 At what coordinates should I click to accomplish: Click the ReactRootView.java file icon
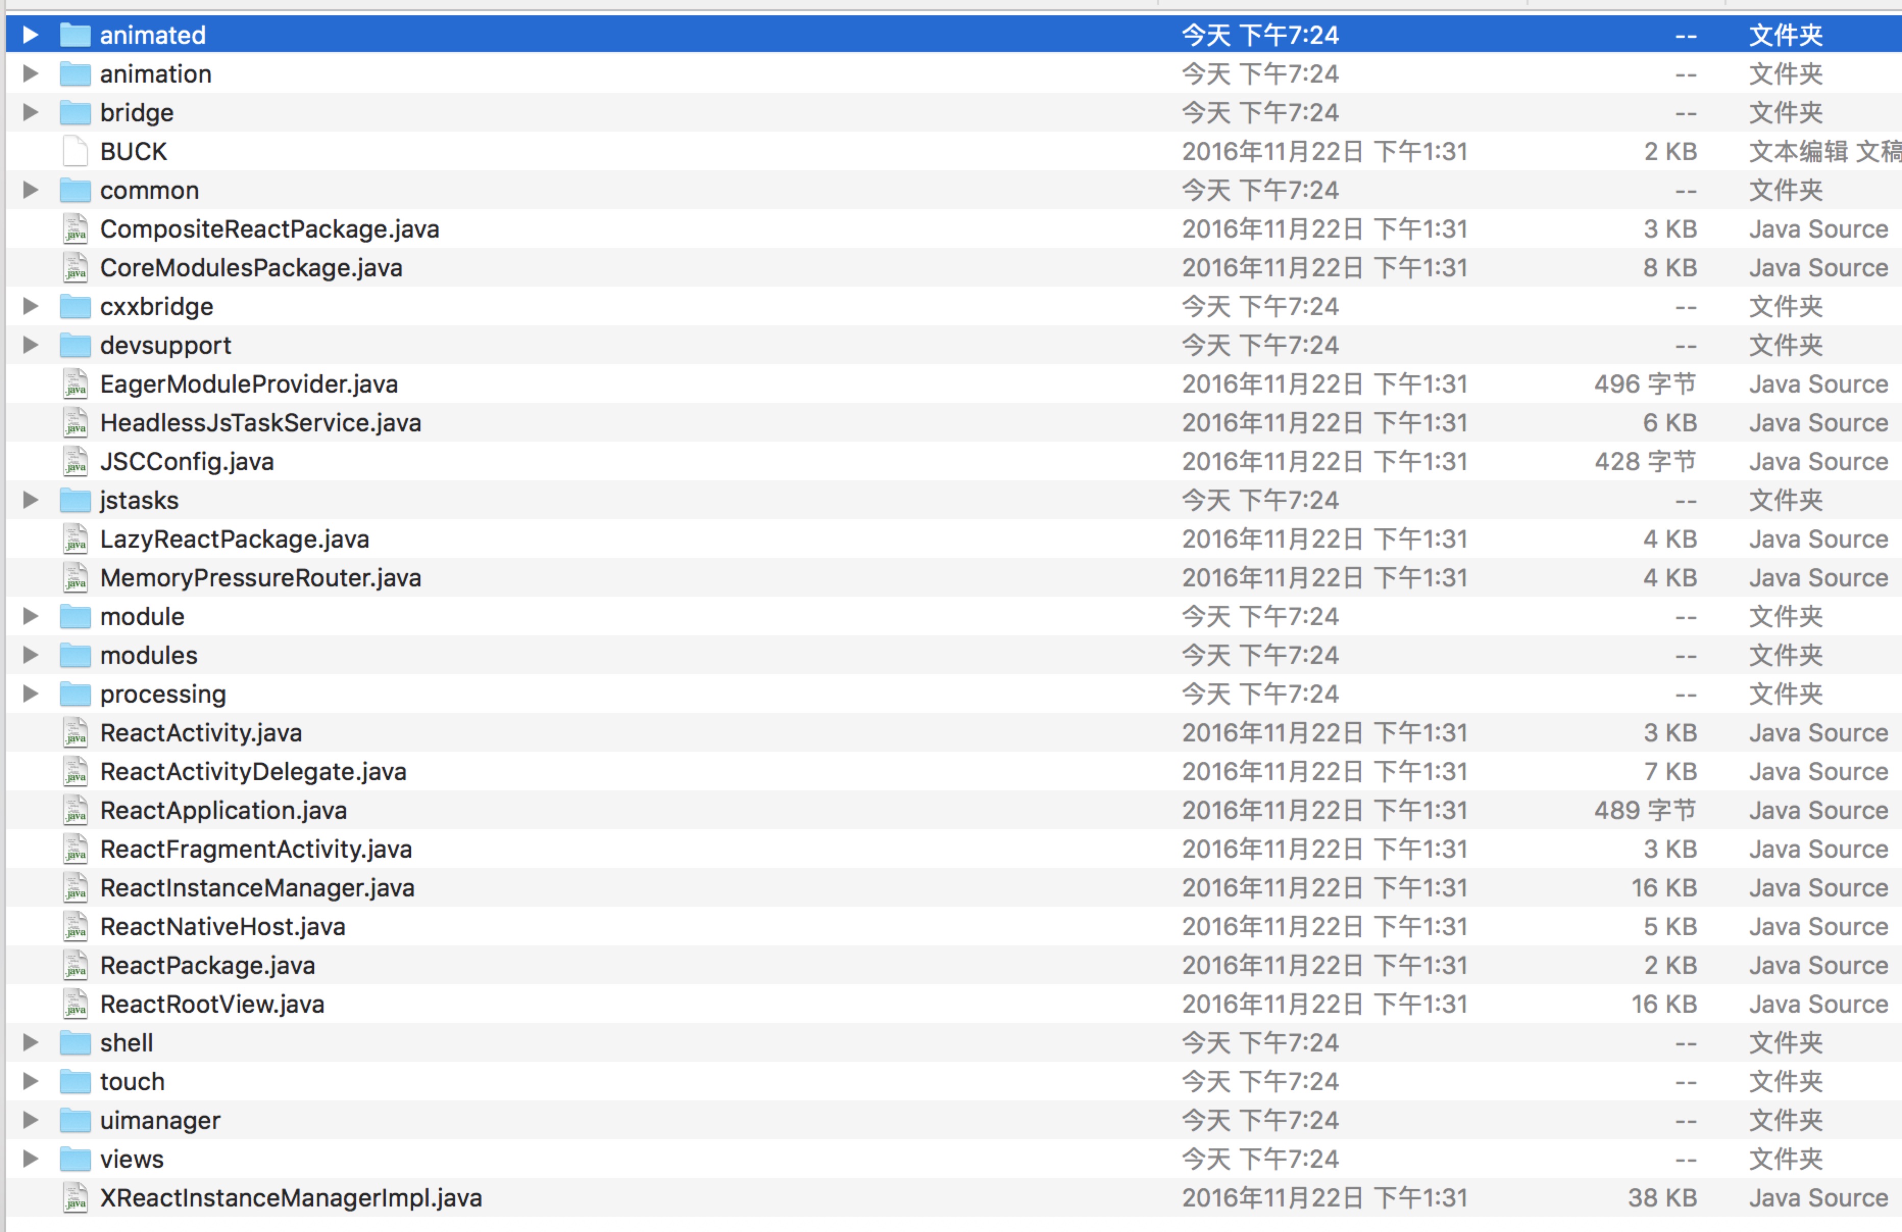[75, 1004]
